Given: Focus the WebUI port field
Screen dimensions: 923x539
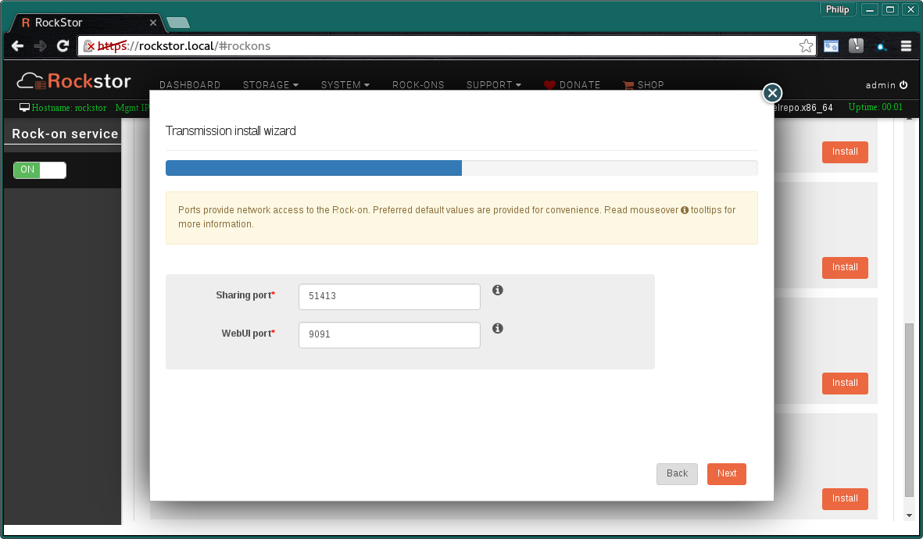Looking at the screenshot, I should [x=389, y=335].
